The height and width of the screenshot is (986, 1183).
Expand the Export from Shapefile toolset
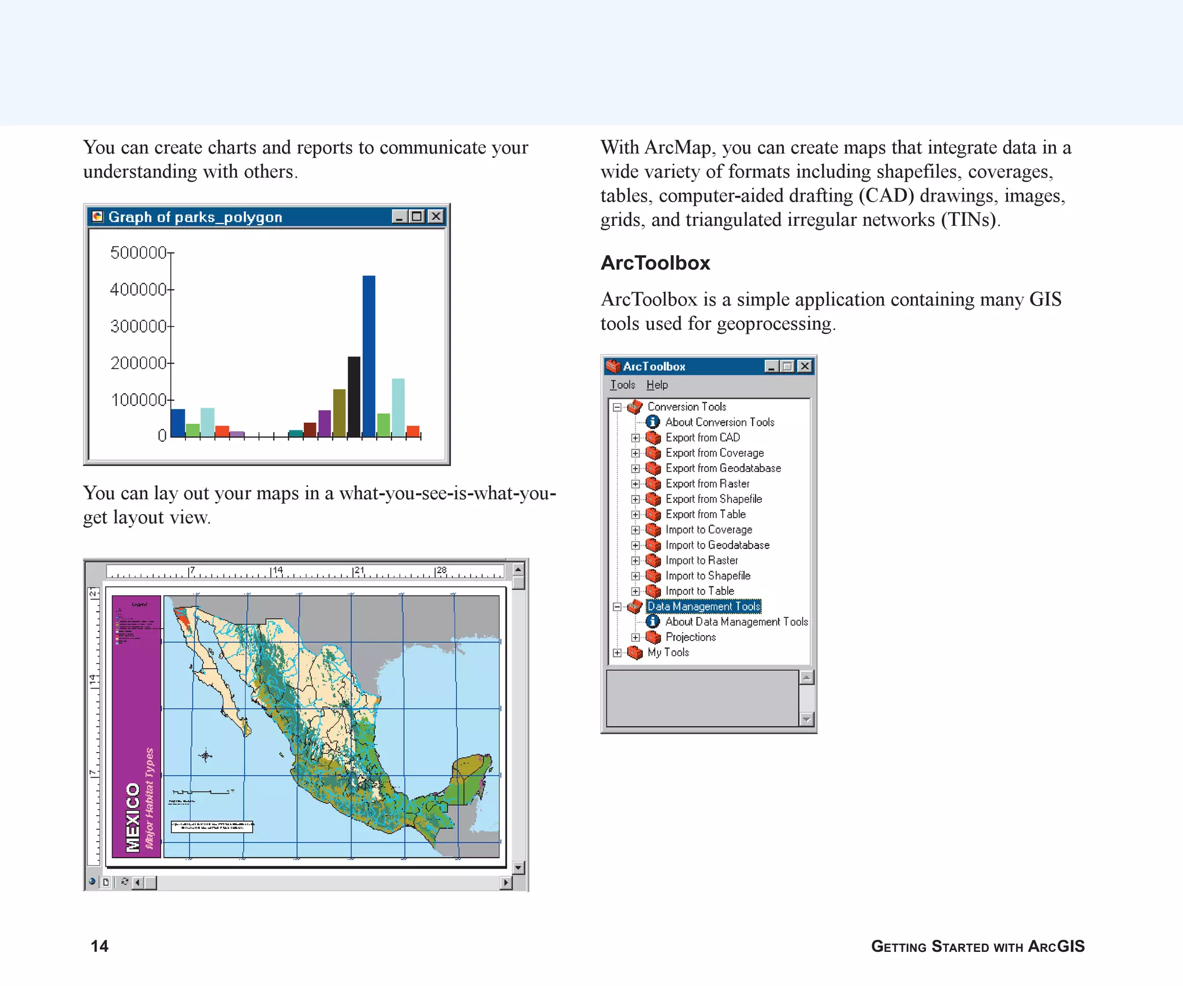[x=635, y=499]
